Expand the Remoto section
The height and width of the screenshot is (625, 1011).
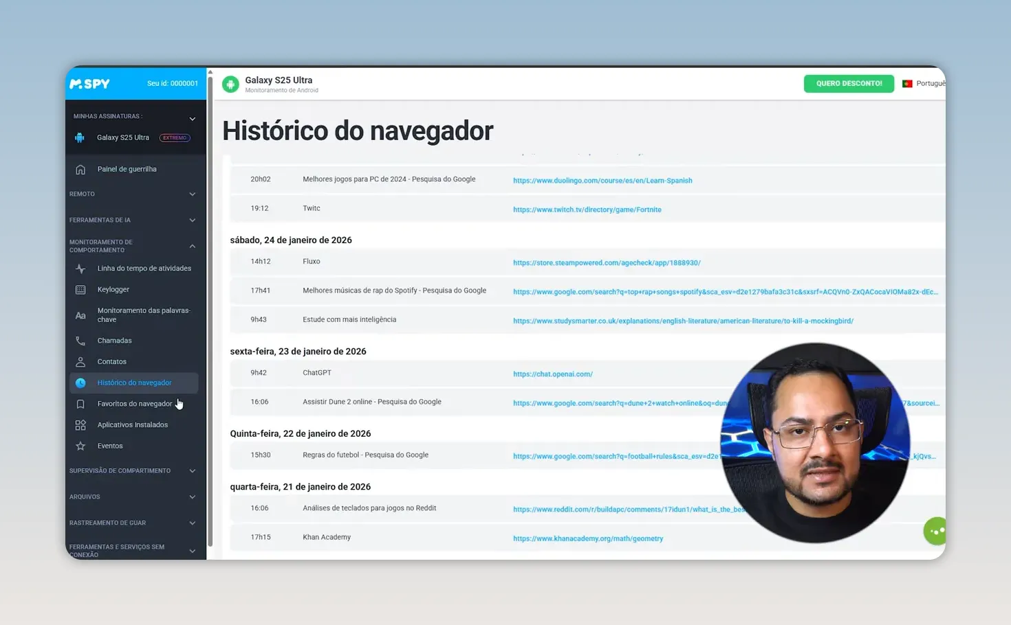point(193,194)
